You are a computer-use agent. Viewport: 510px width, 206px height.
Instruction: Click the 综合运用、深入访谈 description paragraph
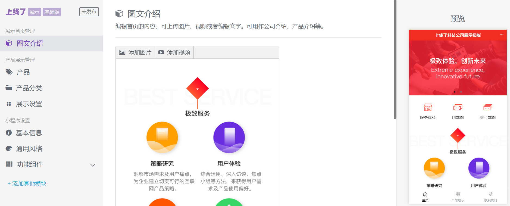coord(231,181)
